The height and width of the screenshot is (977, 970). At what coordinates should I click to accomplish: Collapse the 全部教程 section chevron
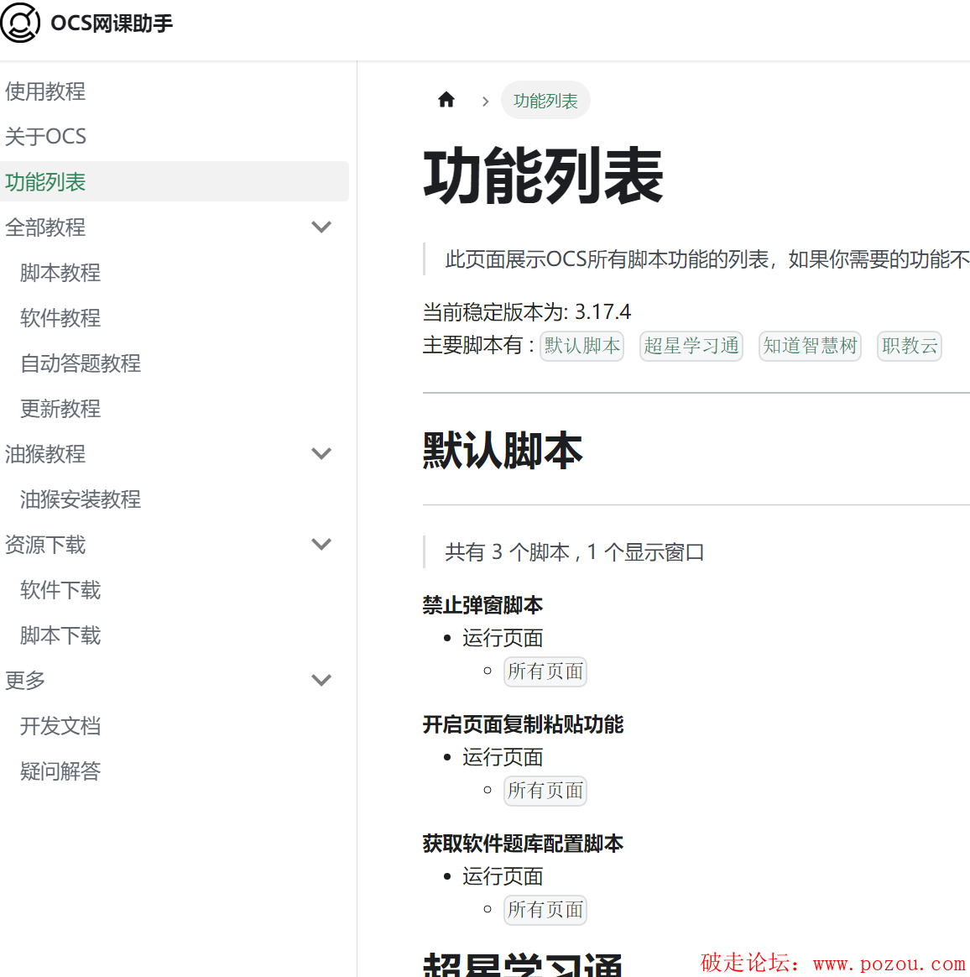321,227
